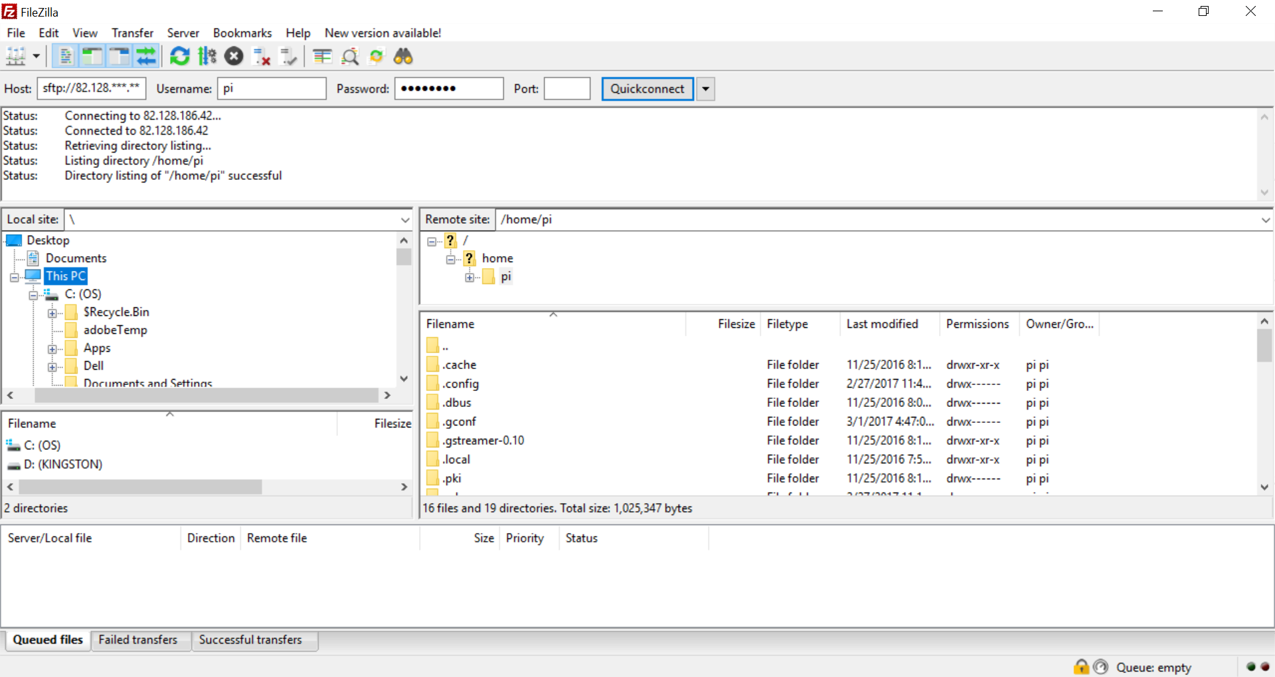Click the encryption lock status icon
Screen dimensions: 1275x677
click(x=1081, y=667)
